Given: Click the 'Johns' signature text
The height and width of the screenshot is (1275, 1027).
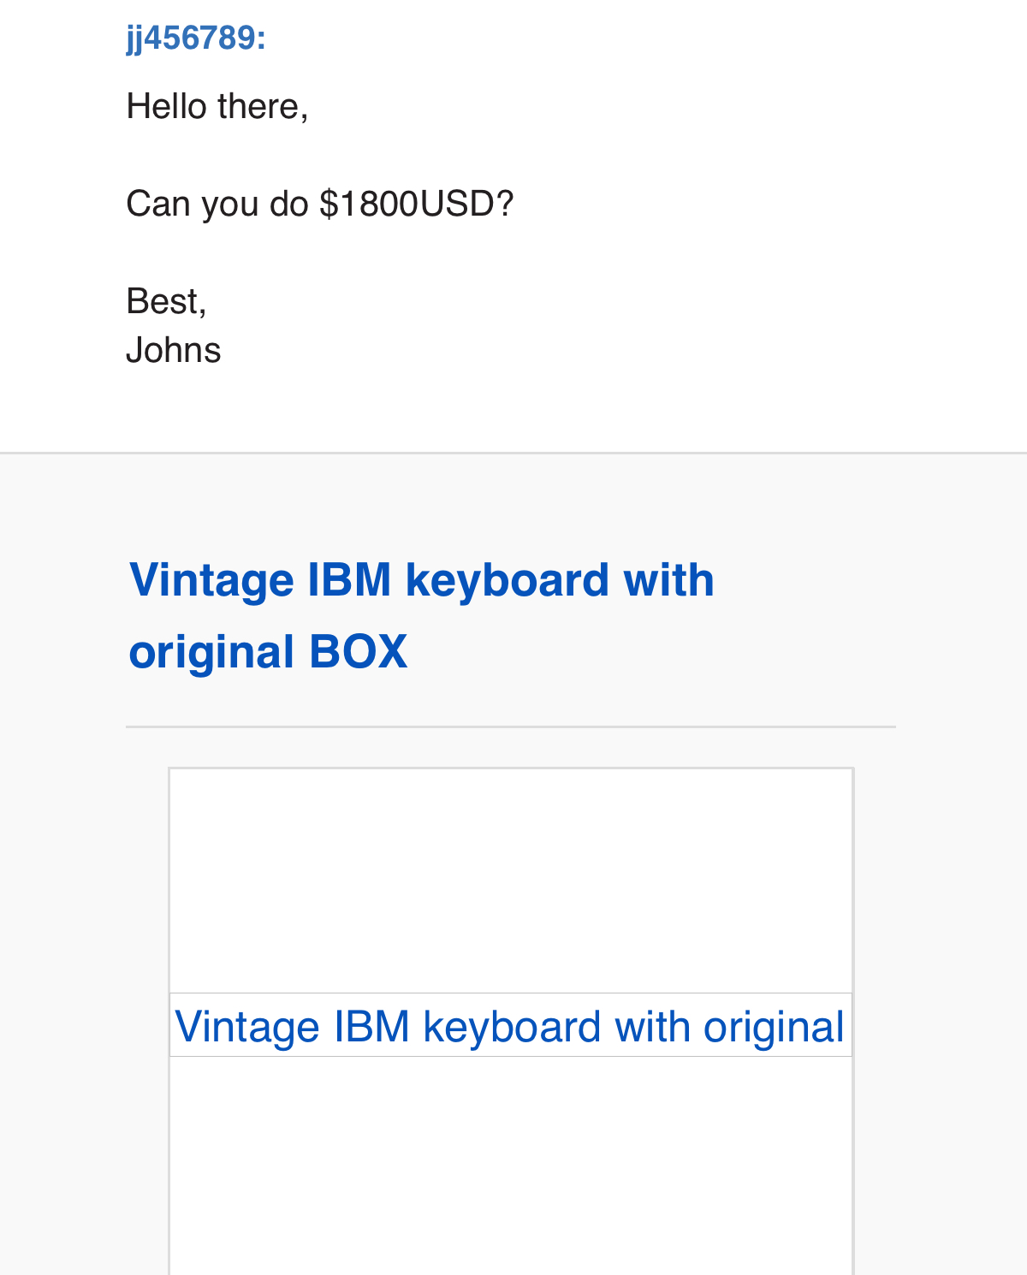Looking at the screenshot, I should click(x=174, y=350).
